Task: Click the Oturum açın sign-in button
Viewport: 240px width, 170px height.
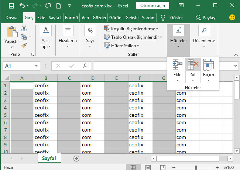Action: 152,6
